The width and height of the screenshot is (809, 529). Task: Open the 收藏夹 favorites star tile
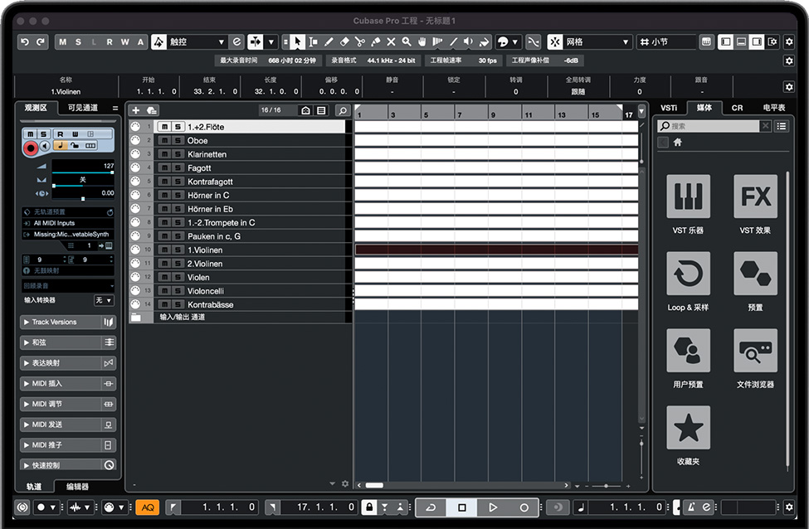688,428
